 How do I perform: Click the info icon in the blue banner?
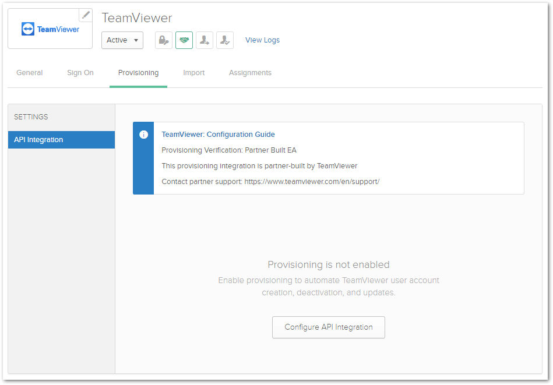click(x=143, y=135)
